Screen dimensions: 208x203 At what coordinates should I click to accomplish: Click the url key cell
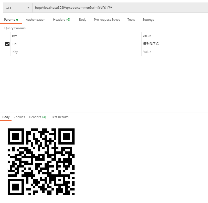[x=76, y=44]
